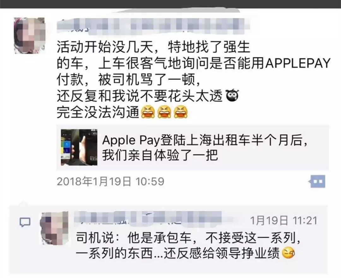Click the comment timestamp 1月19日 11:21
This screenshot has width=341, height=278.
(284, 221)
